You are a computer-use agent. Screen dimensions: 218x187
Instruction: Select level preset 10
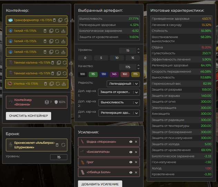point(117,58)
